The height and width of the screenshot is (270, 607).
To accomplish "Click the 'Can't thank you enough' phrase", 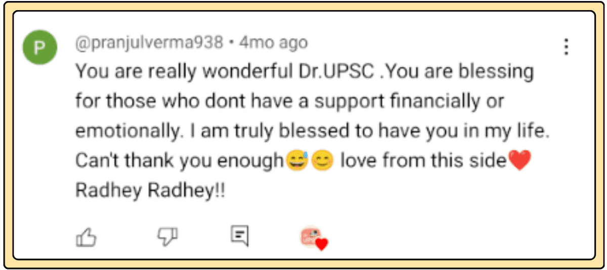I will 180,161.
